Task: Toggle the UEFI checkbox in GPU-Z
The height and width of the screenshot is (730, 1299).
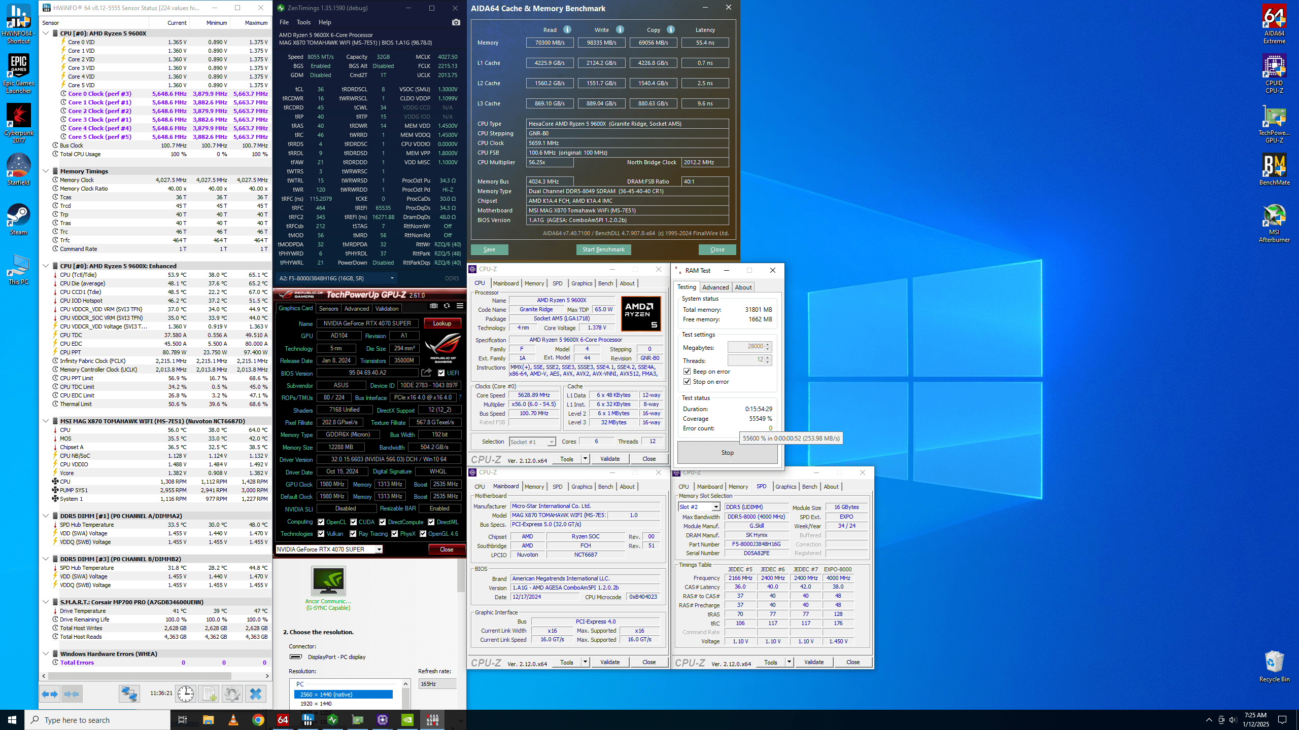Action: click(441, 373)
